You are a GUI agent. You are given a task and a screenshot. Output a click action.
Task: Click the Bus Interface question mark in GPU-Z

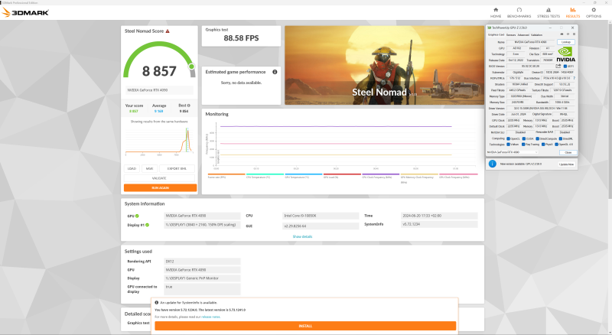coord(575,77)
